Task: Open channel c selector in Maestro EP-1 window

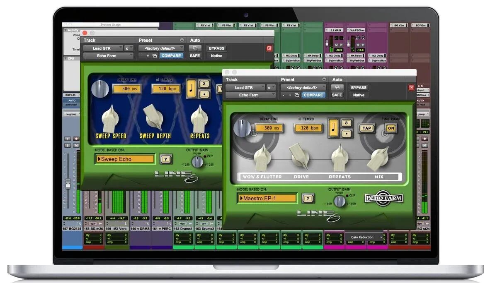Action: (271, 88)
